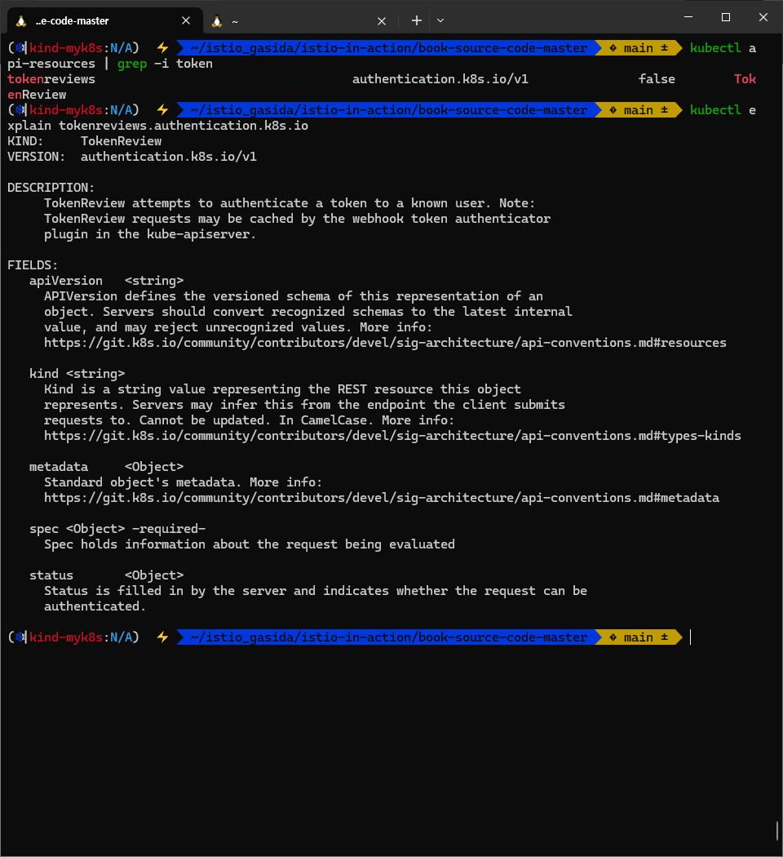Click the Linux penguin icon on first tab
The height and width of the screenshot is (857, 783).
21,20
